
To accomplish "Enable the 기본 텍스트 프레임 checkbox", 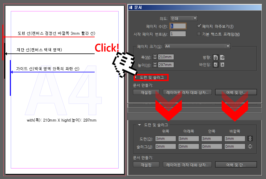I will point(199,34).
